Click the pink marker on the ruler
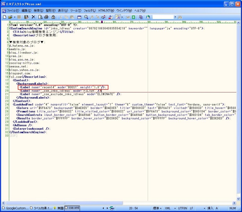The height and width of the screenshot is (212, 242). (102, 22)
